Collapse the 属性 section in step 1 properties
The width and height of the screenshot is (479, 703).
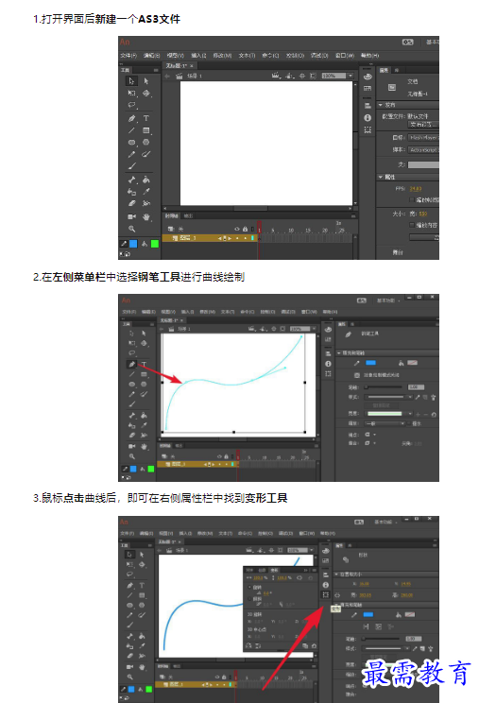coord(381,177)
